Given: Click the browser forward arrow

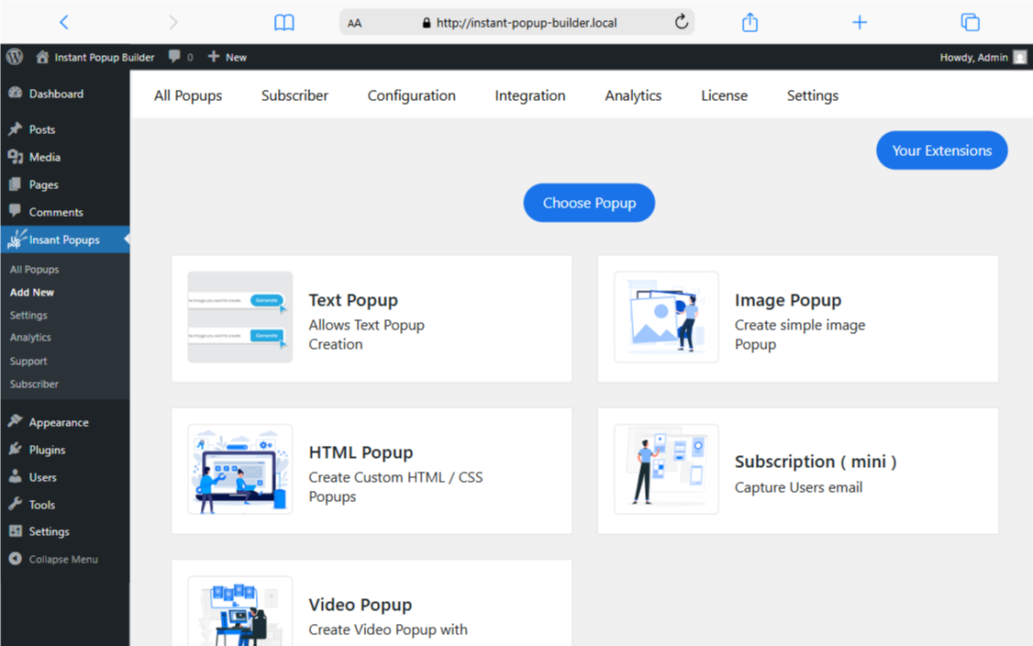Looking at the screenshot, I should coord(173,22).
